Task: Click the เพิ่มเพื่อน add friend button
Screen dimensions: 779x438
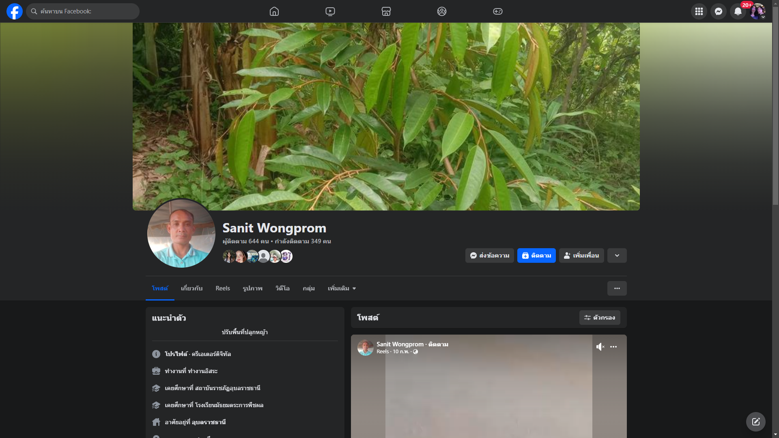Action: 581,255
